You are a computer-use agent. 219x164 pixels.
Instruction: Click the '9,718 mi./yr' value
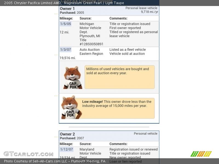point(149,12)
